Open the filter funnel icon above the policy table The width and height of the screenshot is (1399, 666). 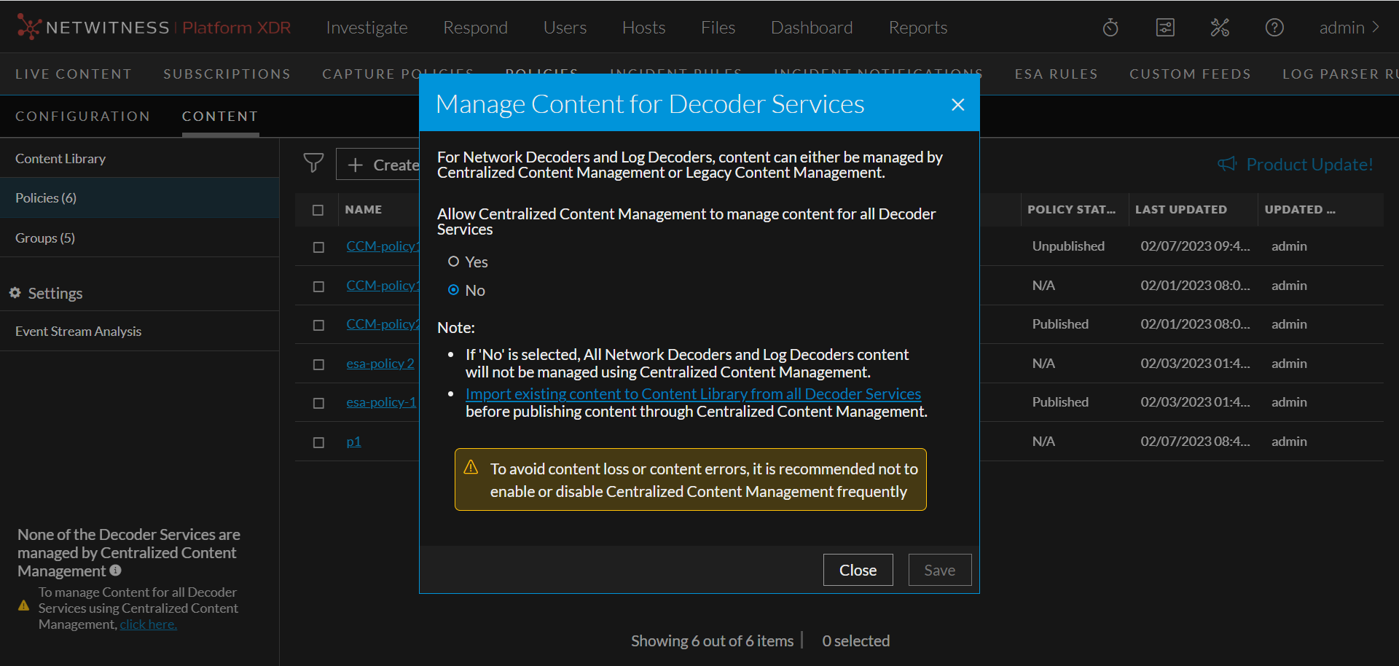click(x=313, y=163)
